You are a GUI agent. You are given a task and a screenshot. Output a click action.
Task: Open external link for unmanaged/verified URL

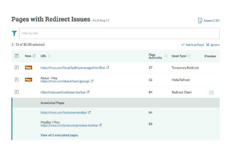pyautogui.click(x=108, y=67)
